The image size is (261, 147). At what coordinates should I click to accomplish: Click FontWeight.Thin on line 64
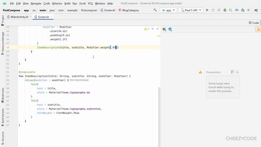tap(68, 113)
